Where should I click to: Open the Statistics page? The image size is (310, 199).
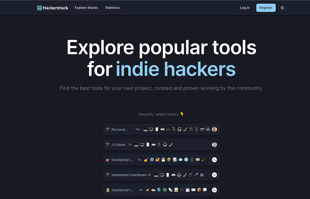click(112, 7)
